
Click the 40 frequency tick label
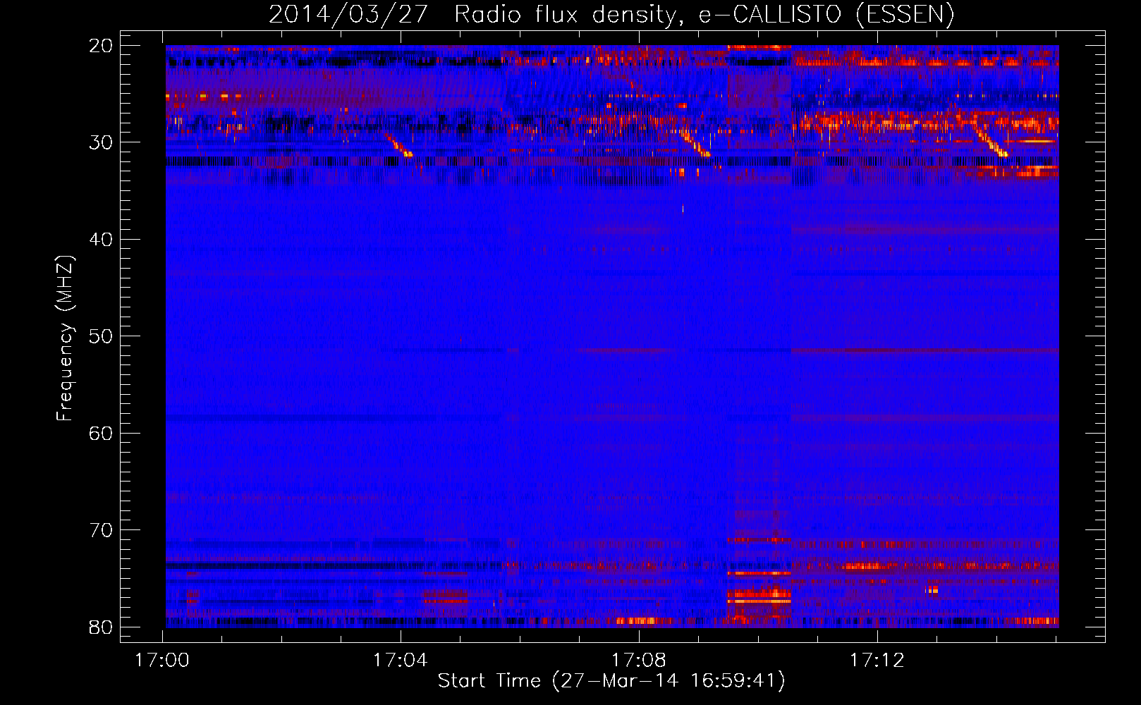pos(101,240)
